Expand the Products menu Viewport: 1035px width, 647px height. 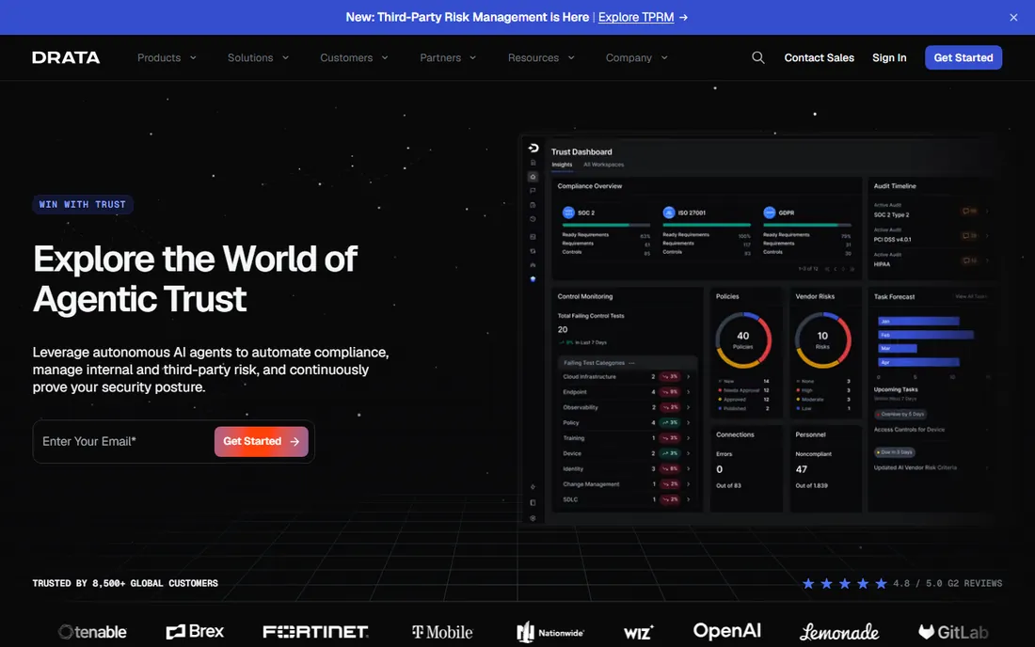pos(167,58)
